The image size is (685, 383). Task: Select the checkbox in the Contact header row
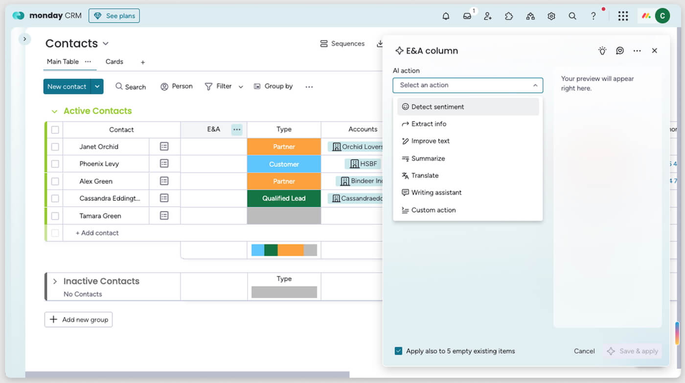[x=55, y=129]
